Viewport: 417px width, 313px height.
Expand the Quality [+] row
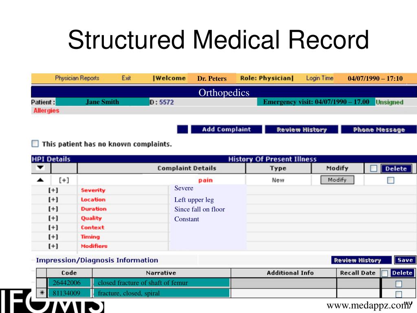pos(53,218)
